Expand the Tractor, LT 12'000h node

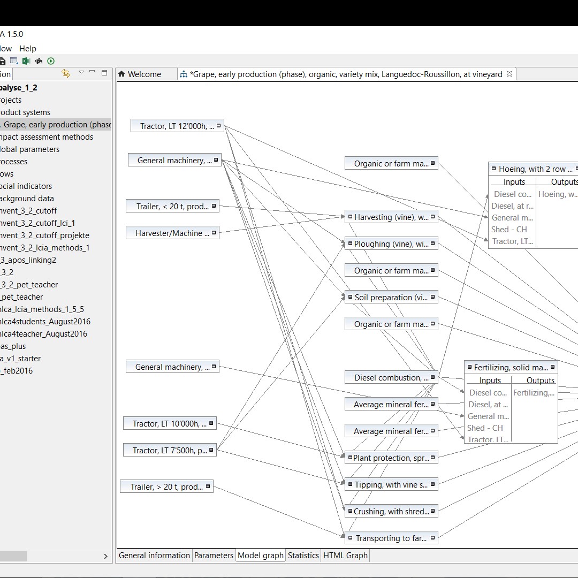pos(219,125)
